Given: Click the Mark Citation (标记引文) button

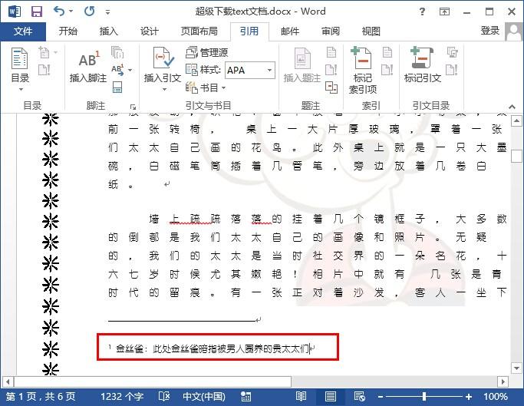Looking at the screenshot, I should point(422,66).
